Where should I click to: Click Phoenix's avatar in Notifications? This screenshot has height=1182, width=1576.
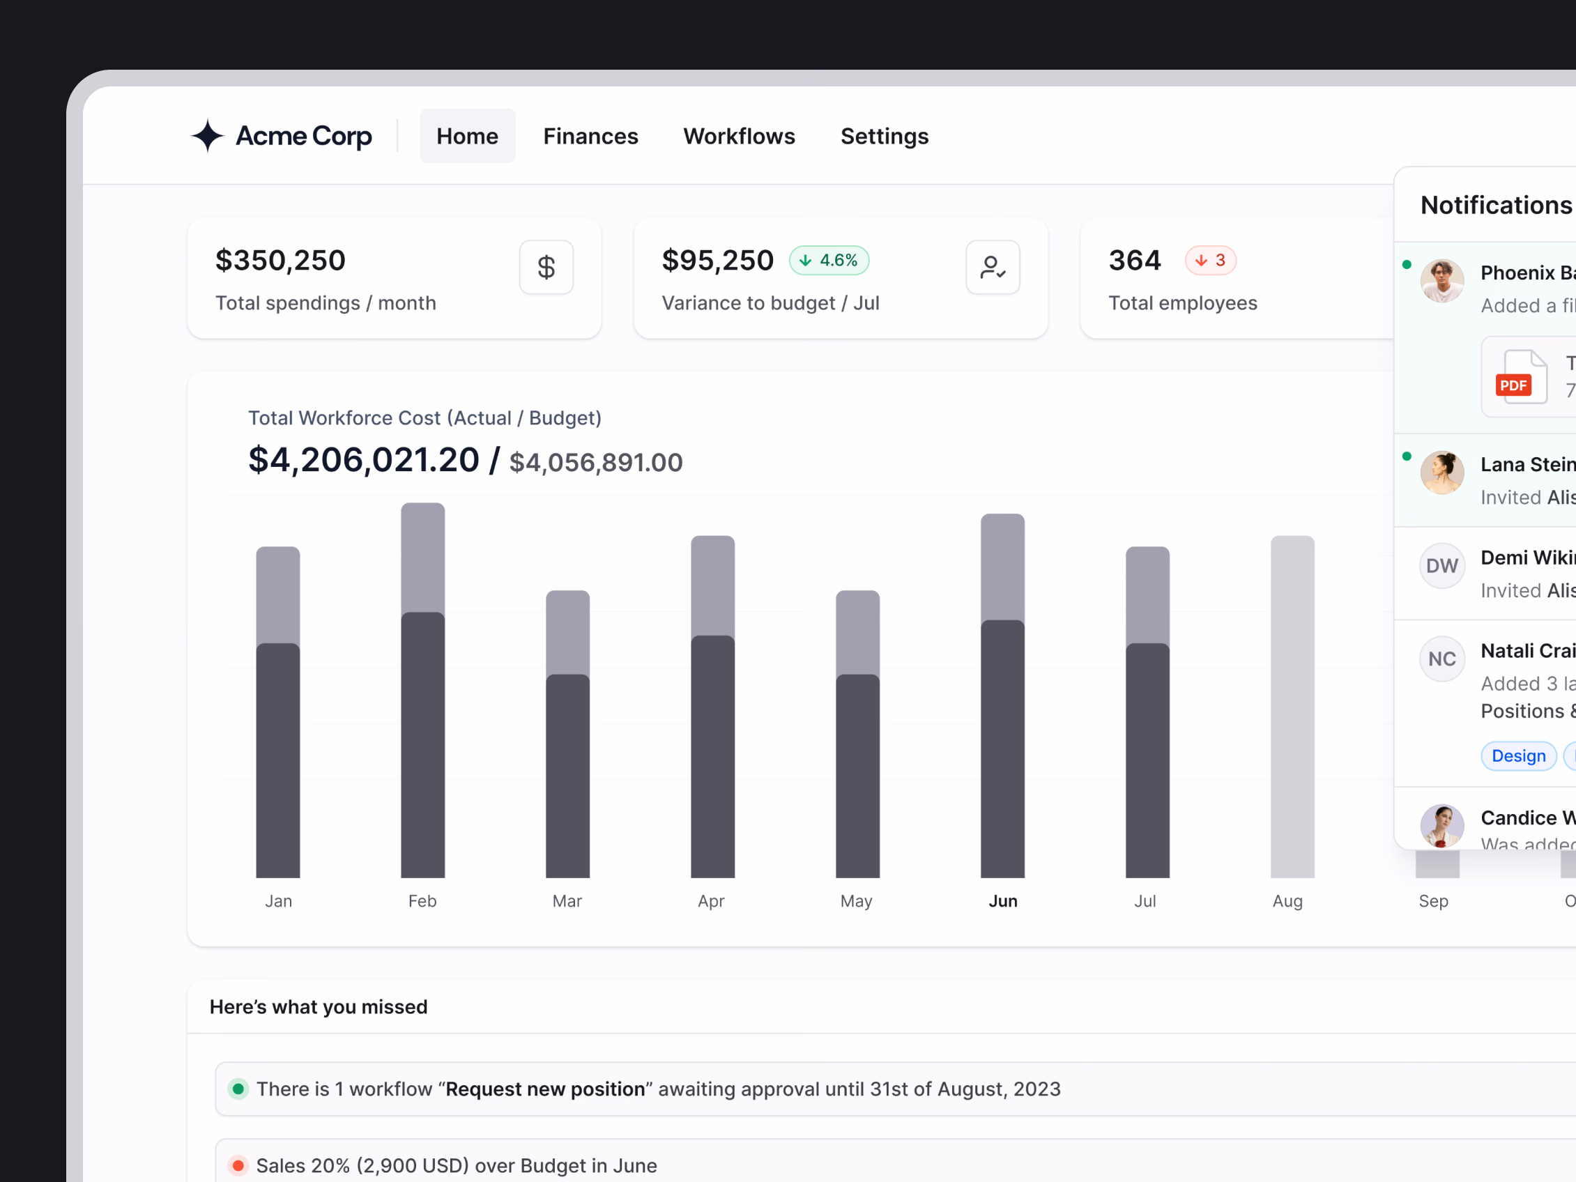coord(1442,281)
